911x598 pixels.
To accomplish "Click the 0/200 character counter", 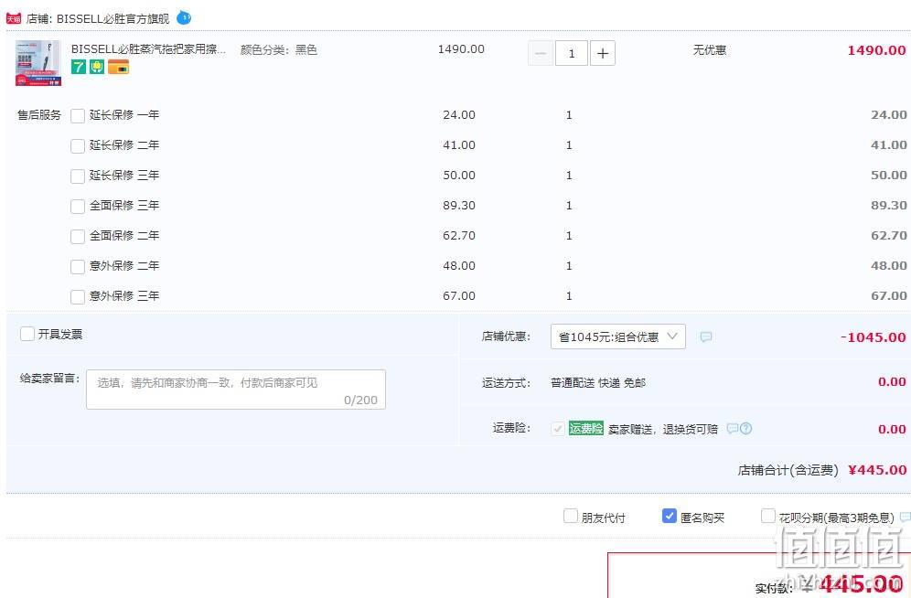I will (360, 400).
